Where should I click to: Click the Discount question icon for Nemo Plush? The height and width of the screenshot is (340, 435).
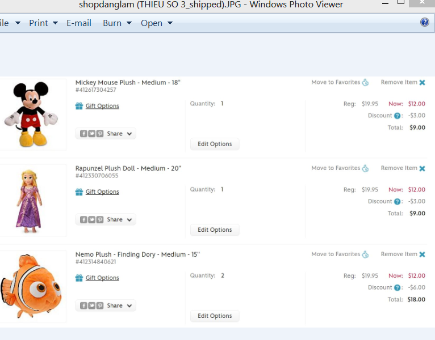(398, 287)
